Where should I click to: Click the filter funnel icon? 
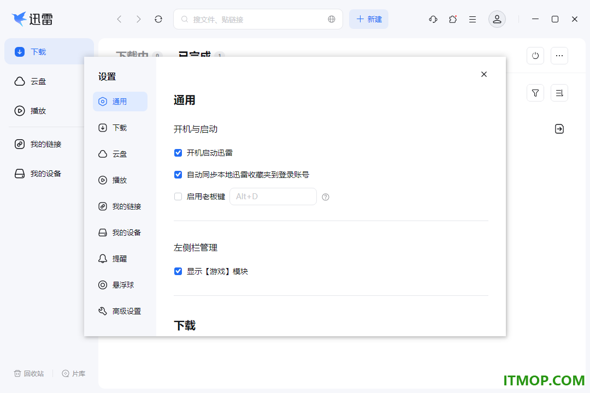click(535, 93)
